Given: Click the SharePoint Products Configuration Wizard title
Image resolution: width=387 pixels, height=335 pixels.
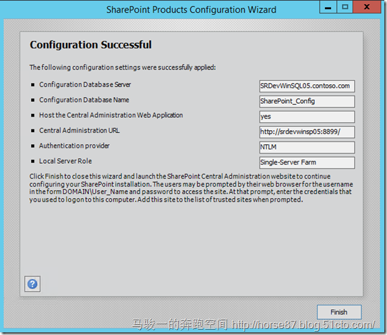Looking at the screenshot, I should [x=191, y=9].
